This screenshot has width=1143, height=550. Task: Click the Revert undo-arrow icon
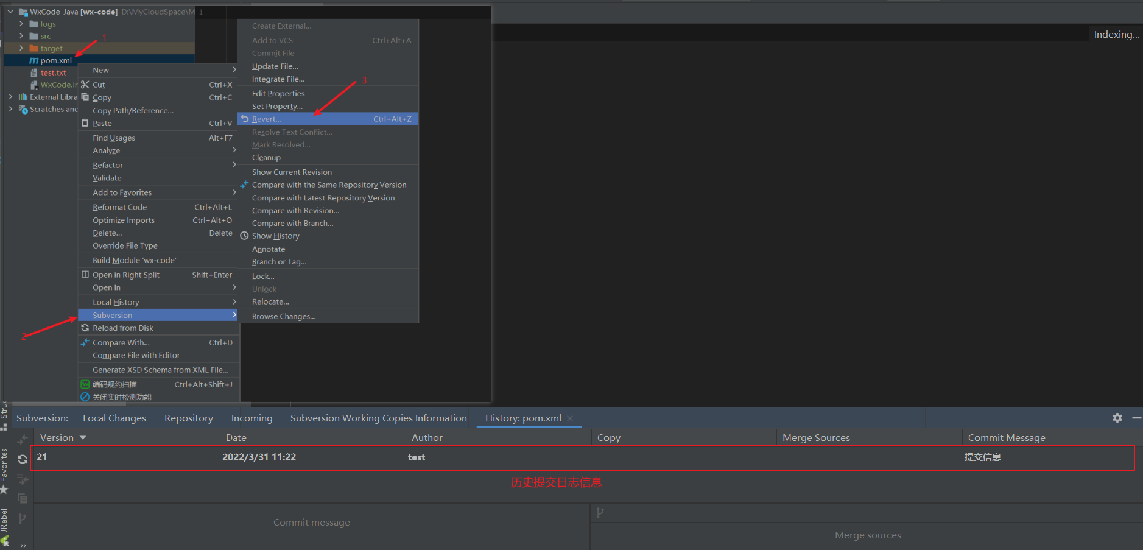[245, 119]
